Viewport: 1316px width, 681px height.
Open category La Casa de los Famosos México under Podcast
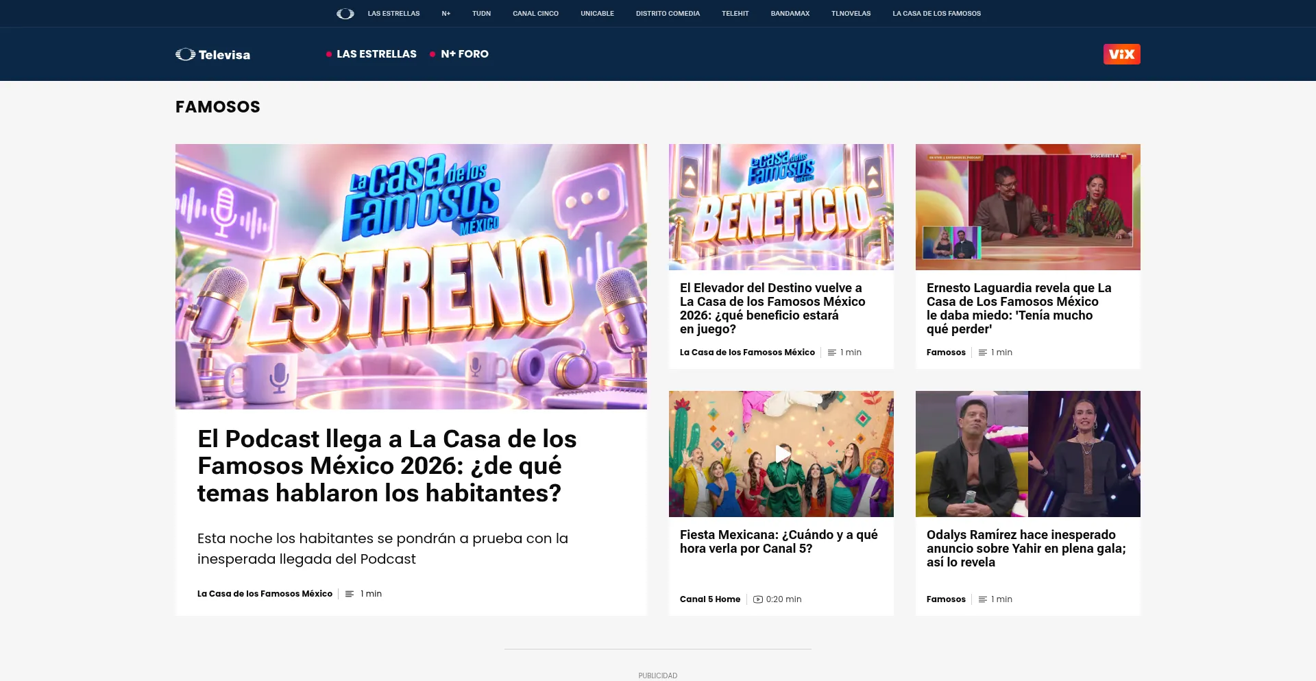pos(265,594)
